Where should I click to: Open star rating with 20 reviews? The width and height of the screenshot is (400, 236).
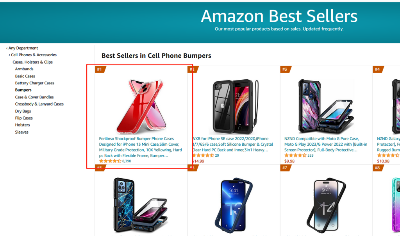[205, 156]
